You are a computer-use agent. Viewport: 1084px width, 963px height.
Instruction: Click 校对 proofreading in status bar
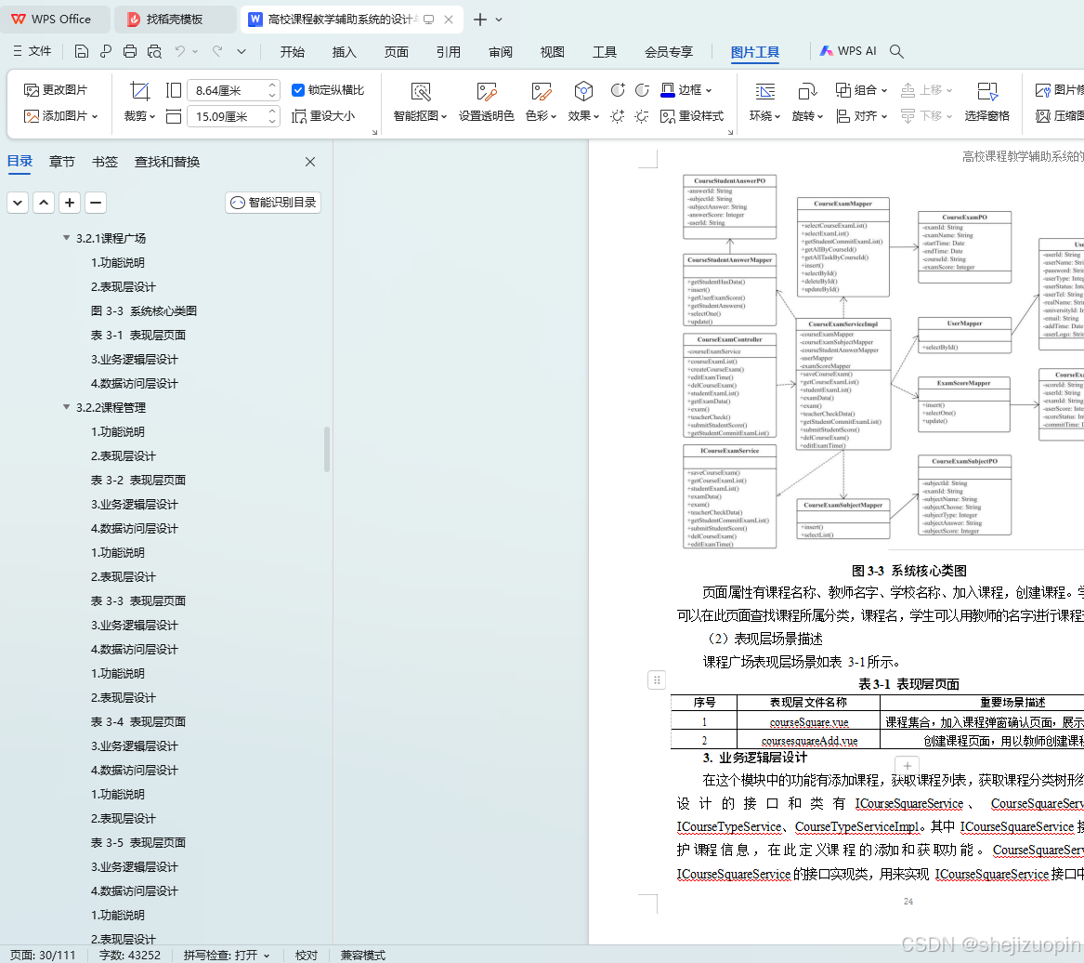(x=307, y=955)
